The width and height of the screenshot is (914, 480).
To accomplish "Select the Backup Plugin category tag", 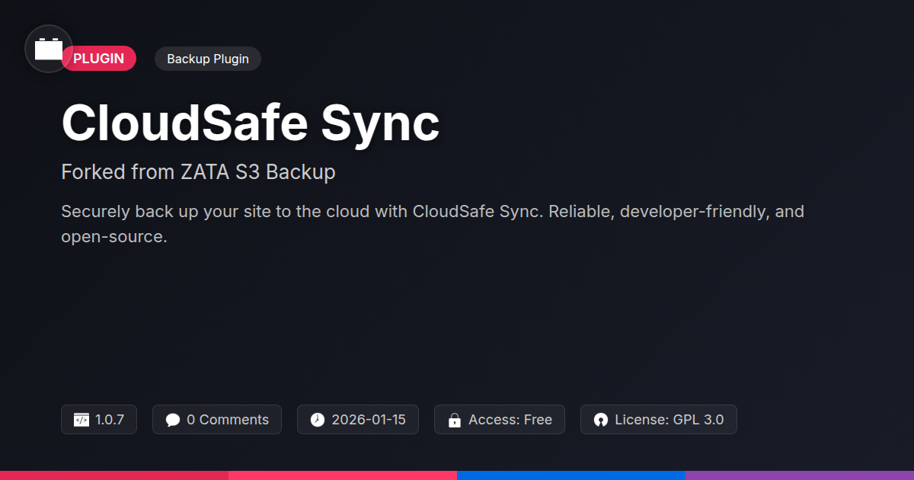I will click(208, 59).
